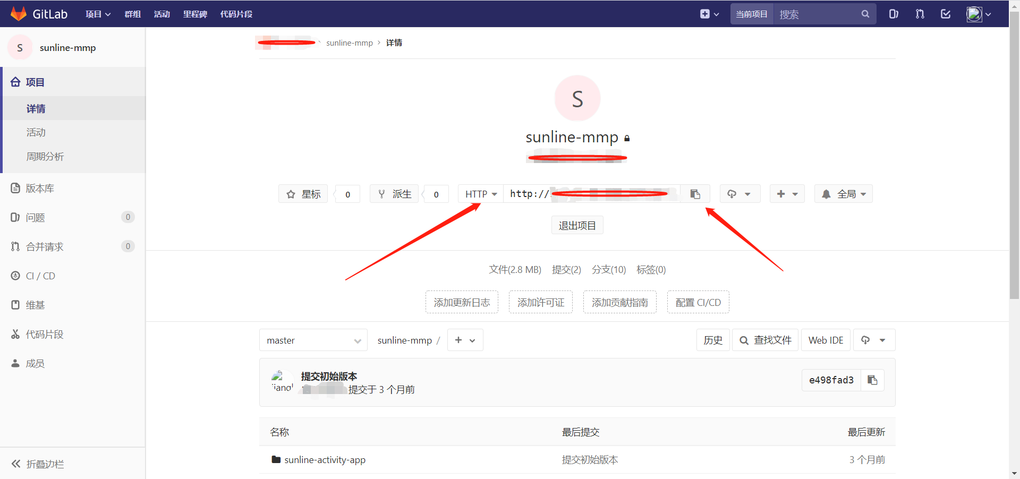
Task: Click the search magnifier icon
Action: pyautogui.click(x=865, y=14)
